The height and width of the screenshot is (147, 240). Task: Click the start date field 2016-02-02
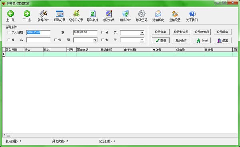click(x=38, y=33)
